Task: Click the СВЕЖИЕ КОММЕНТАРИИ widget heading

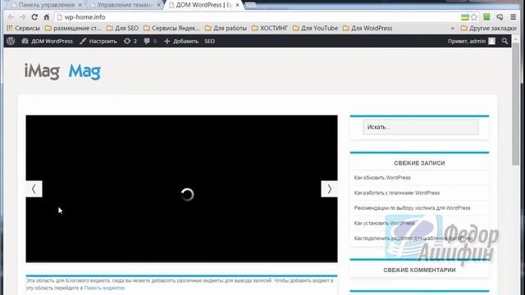Action: (419, 270)
